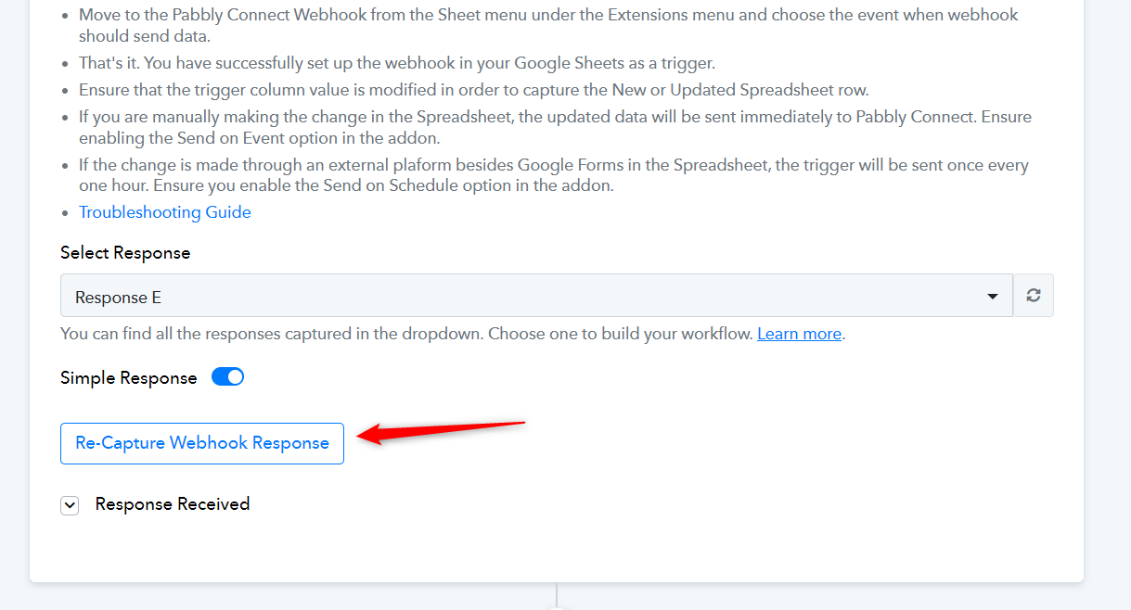Click the 'Choose one to build your workflow' sentence
Screen dimensions: 1131x610
[x=621, y=334]
